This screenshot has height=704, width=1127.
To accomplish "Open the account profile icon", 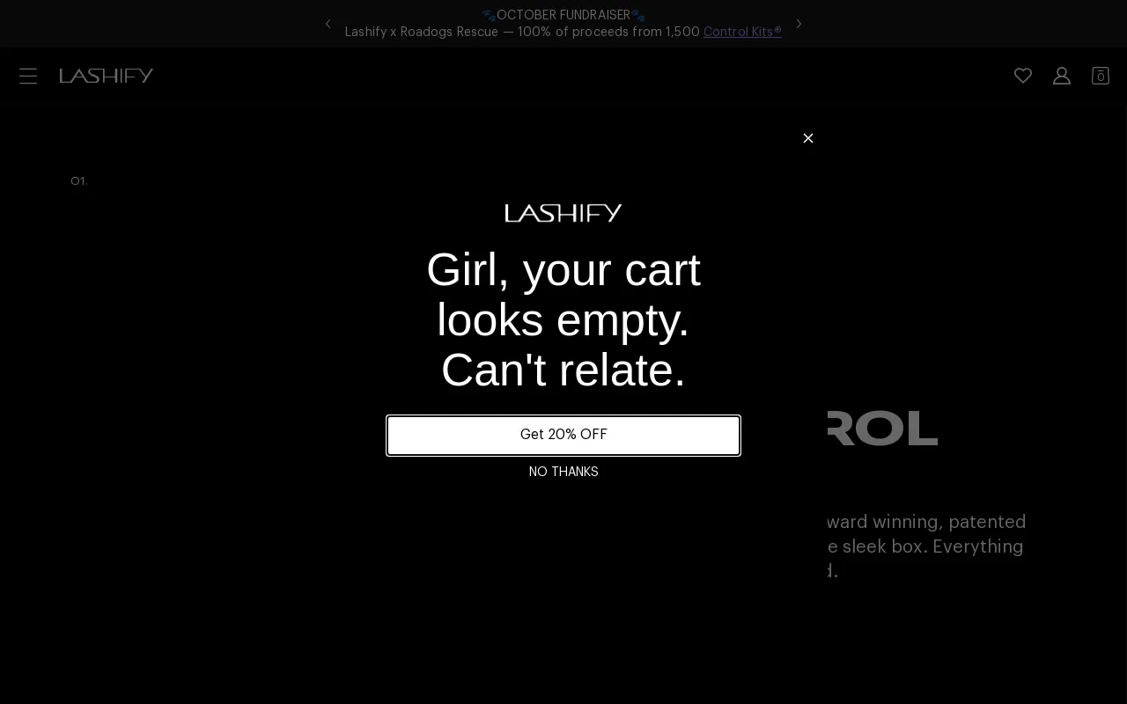I will coord(1061,76).
